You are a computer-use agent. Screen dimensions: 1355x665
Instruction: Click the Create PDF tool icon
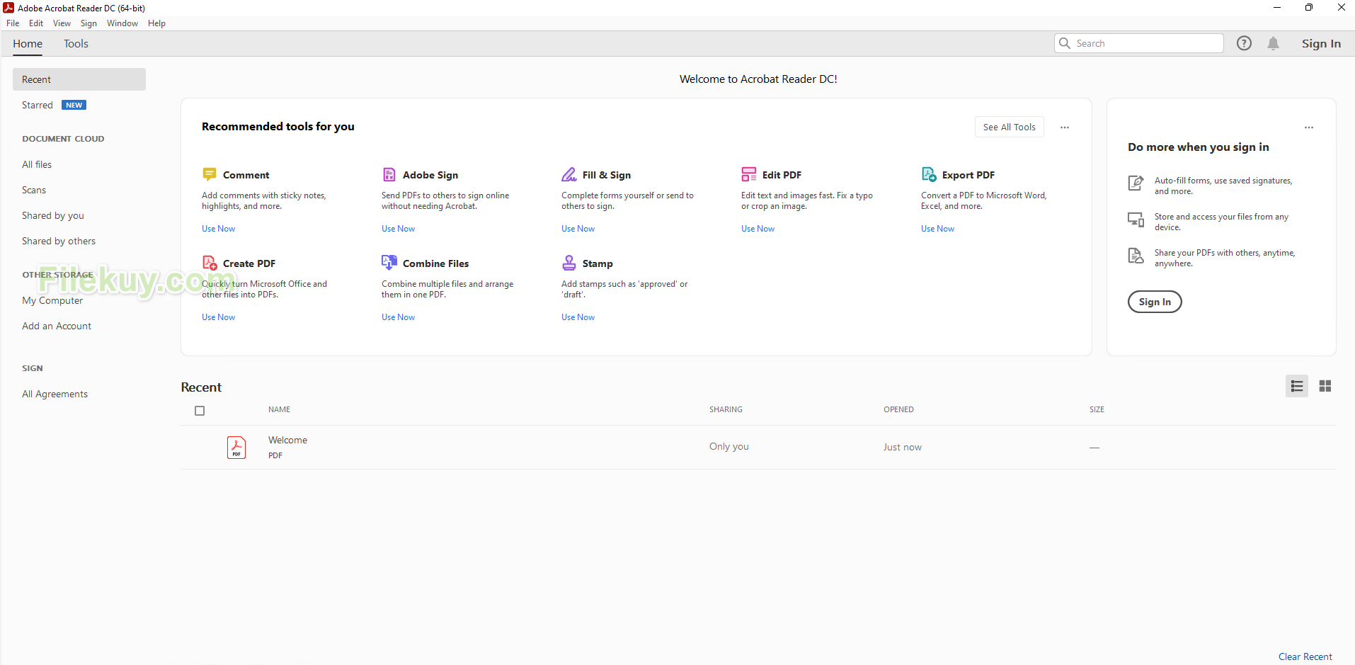(x=210, y=263)
